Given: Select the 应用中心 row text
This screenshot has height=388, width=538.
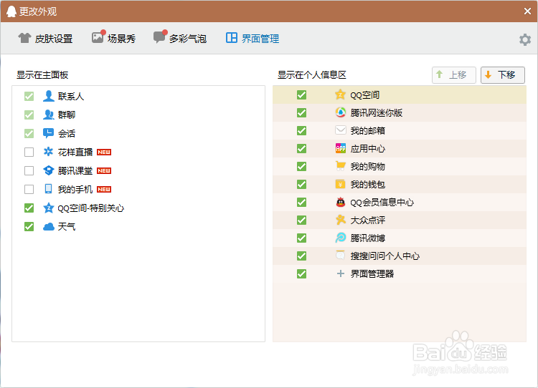Looking at the screenshot, I should [x=368, y=149].
